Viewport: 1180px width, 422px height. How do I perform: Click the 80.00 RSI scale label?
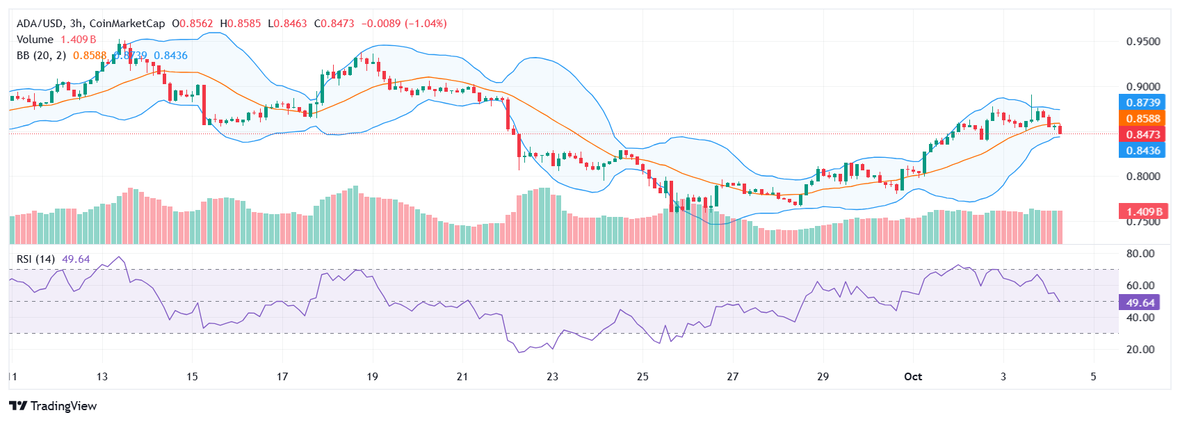point(1140,254)
